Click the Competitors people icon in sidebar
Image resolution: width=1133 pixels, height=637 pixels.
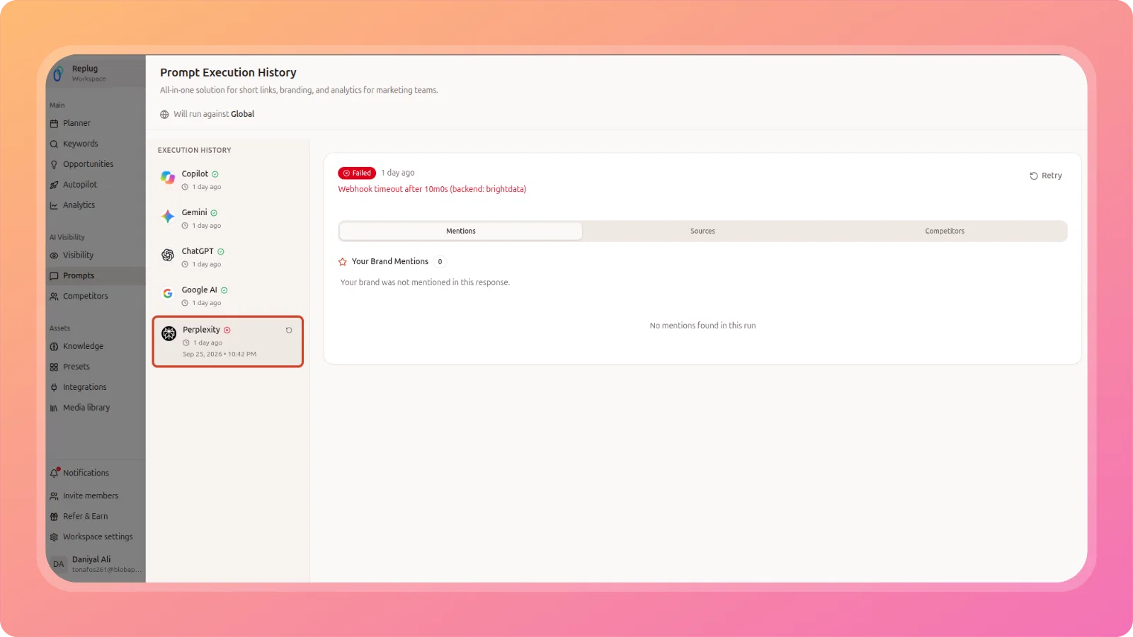coord(54,297)
